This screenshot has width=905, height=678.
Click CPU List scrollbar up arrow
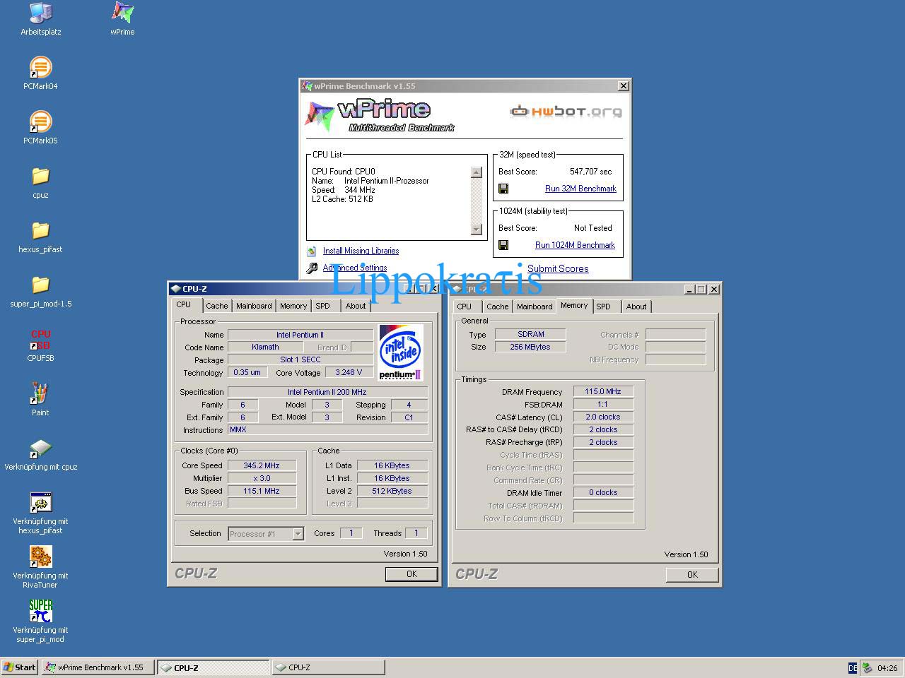coord(476,172)
